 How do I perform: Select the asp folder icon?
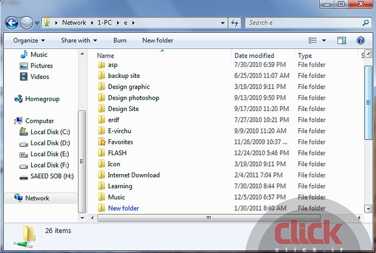click(x=101, y=65)
